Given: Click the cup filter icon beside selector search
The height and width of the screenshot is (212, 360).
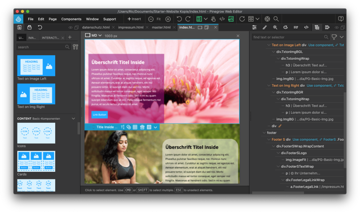Looking at the screenshot, I should point(334,37).
